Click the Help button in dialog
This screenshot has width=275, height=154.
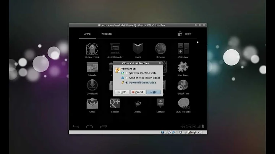tap(122, 92)
